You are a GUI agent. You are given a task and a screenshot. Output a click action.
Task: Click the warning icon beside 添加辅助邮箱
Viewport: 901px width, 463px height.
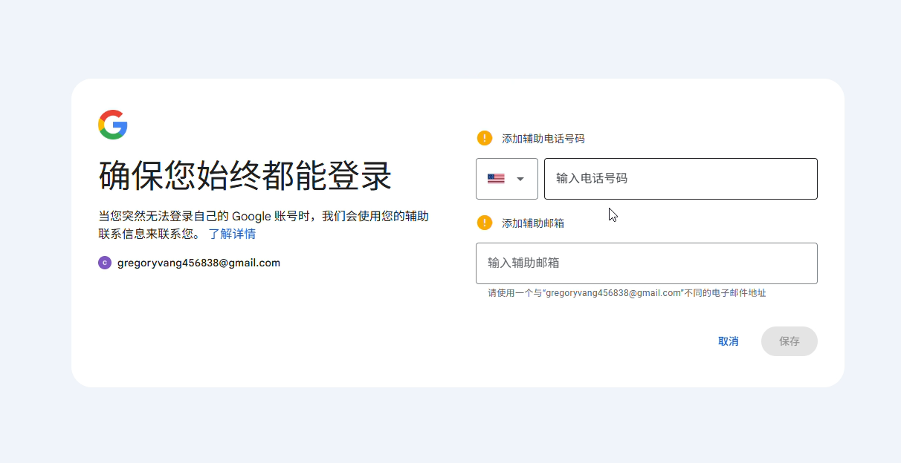coord(485,223)
